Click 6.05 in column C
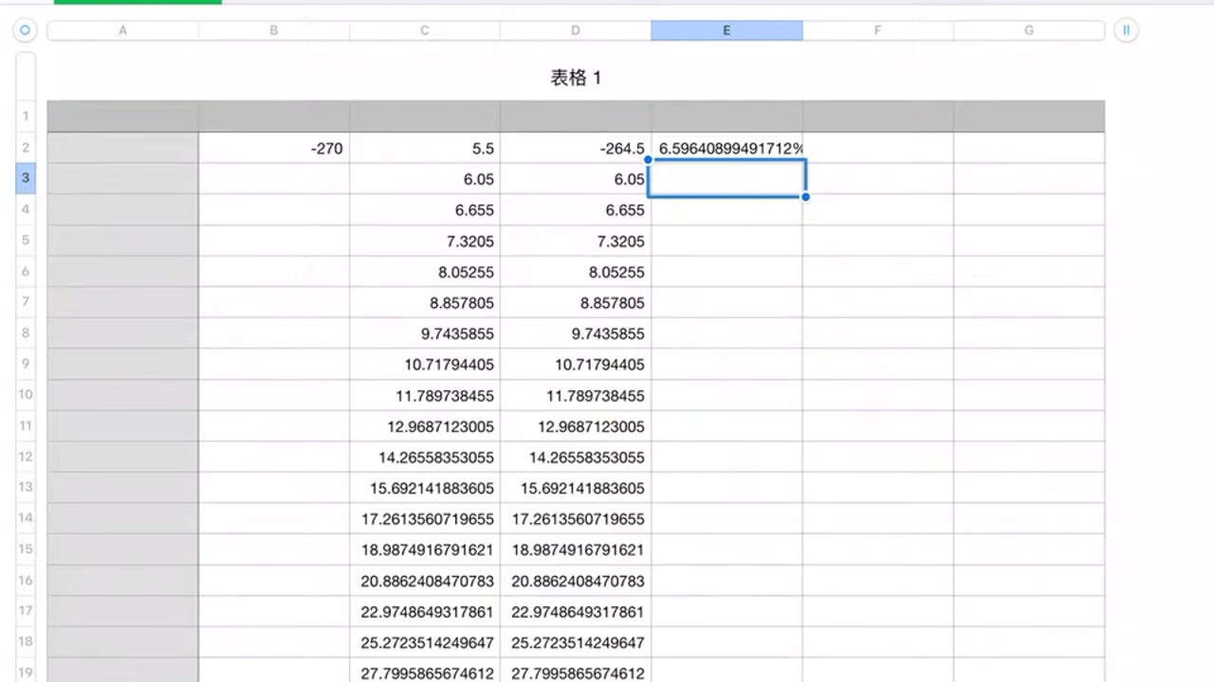 tap(425, 179)
